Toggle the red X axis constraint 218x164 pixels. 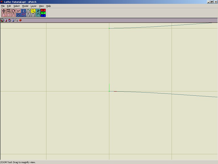(x=43, y=10)
